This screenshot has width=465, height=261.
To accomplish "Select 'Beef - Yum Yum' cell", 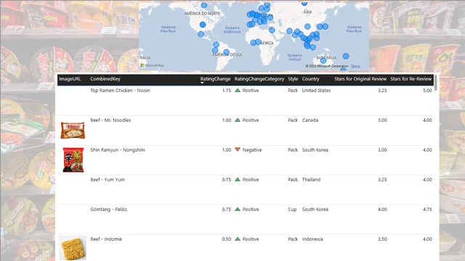I will click(108, 180).
